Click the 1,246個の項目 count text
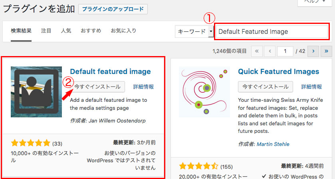 pyautogui.click(x=230, y=51)
